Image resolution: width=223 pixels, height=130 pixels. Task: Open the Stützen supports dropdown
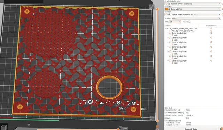point(196,18)
